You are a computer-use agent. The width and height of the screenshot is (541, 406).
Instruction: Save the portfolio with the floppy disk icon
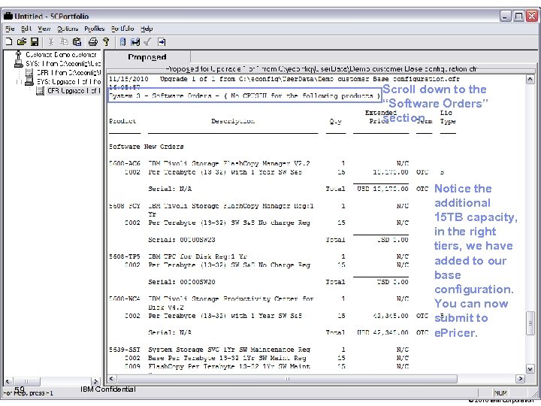[35, 42]
